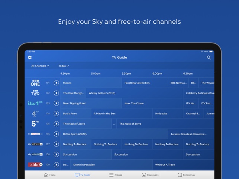Select first Succession listing at 4.30pm
This screenshot has height=179, width=239.
(86, 154)
